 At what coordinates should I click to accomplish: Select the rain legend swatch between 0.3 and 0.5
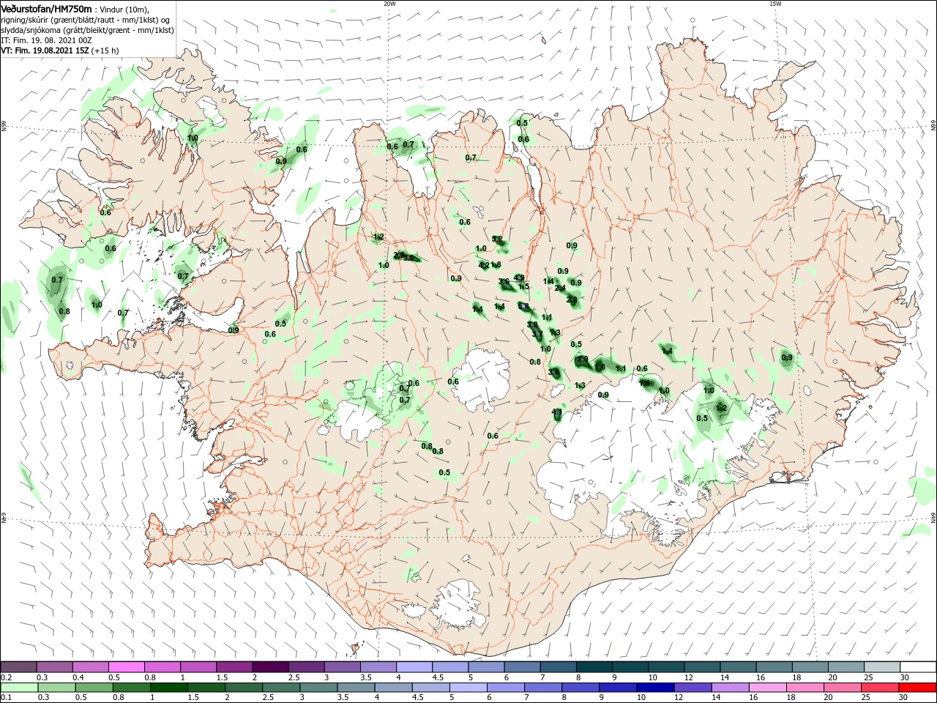(55, 688)
